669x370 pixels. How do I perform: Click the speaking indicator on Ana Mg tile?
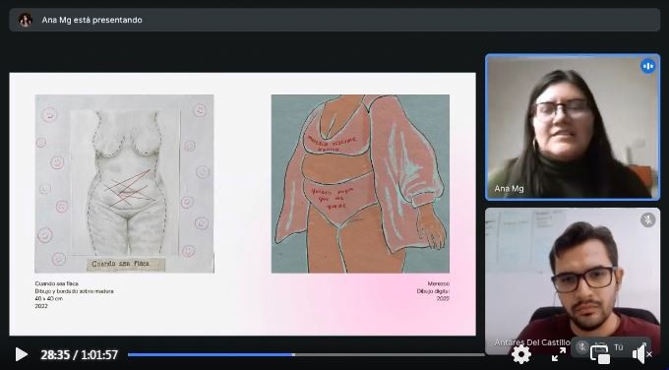pyautogui.click(x=647, y=66)
